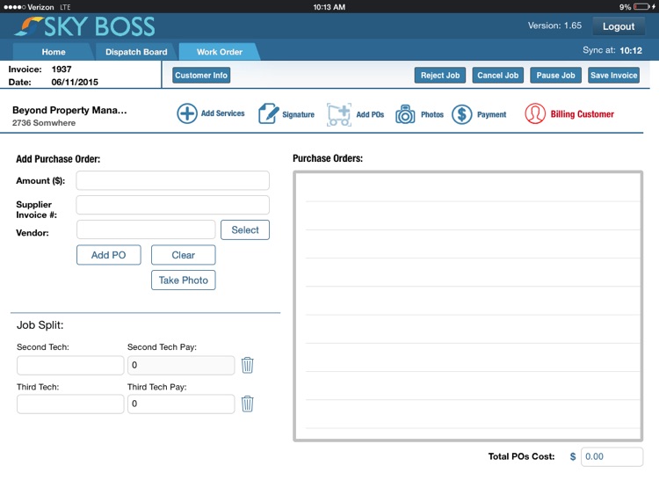Viewport: 659px width, 495px height.
Task: Tap the Billing Customer person icon
Action: (x=535, y=114)
